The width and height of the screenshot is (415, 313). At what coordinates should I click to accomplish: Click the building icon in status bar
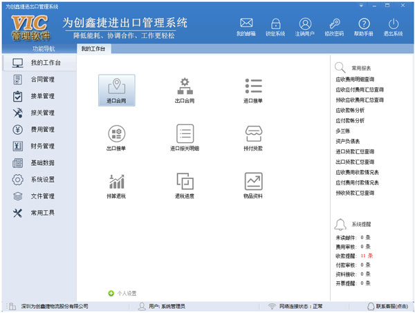click(11, 306)
